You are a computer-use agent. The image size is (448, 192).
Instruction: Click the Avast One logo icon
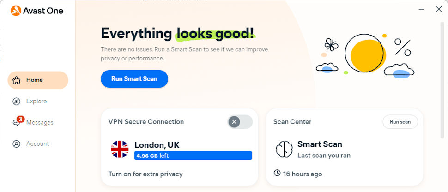click(16, 10)
